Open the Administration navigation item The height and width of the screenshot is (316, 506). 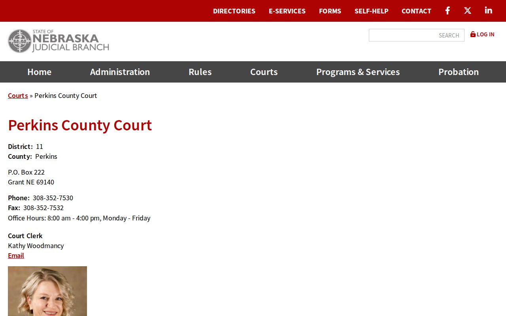[x=120, y=72]
